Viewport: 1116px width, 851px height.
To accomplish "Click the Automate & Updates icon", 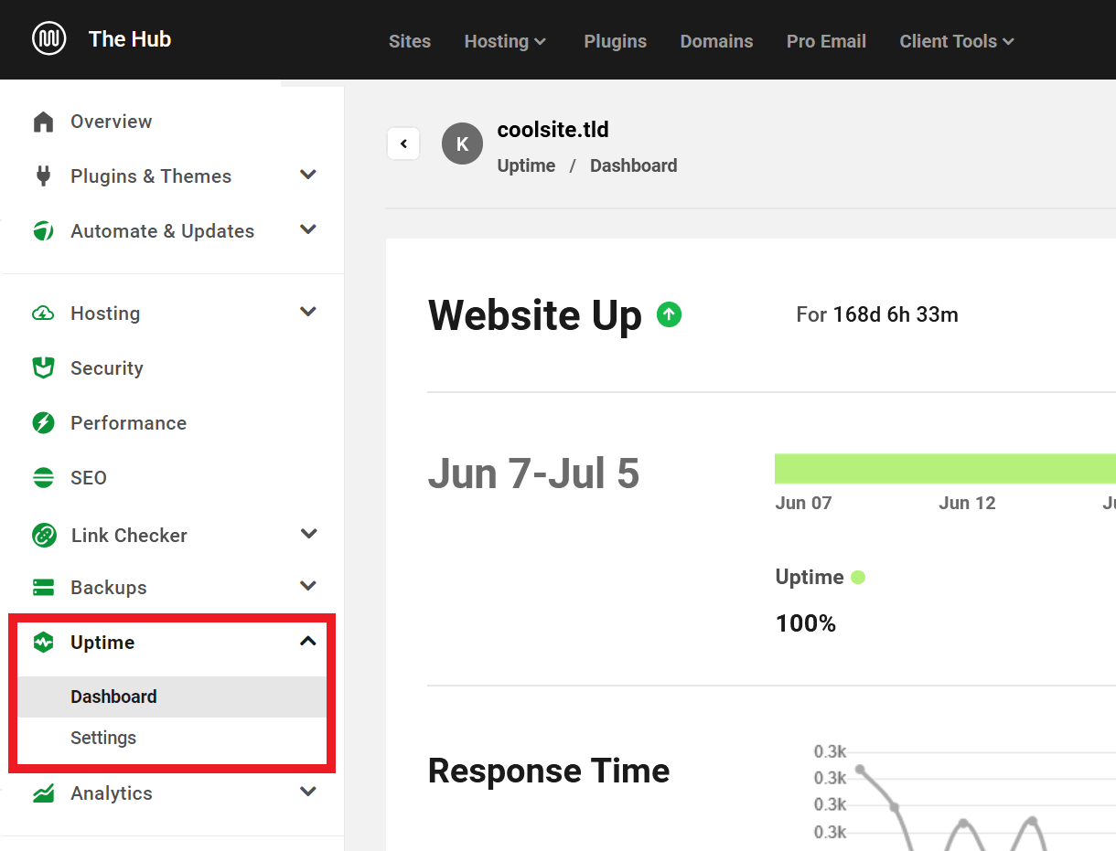I will tap(43, 231).
